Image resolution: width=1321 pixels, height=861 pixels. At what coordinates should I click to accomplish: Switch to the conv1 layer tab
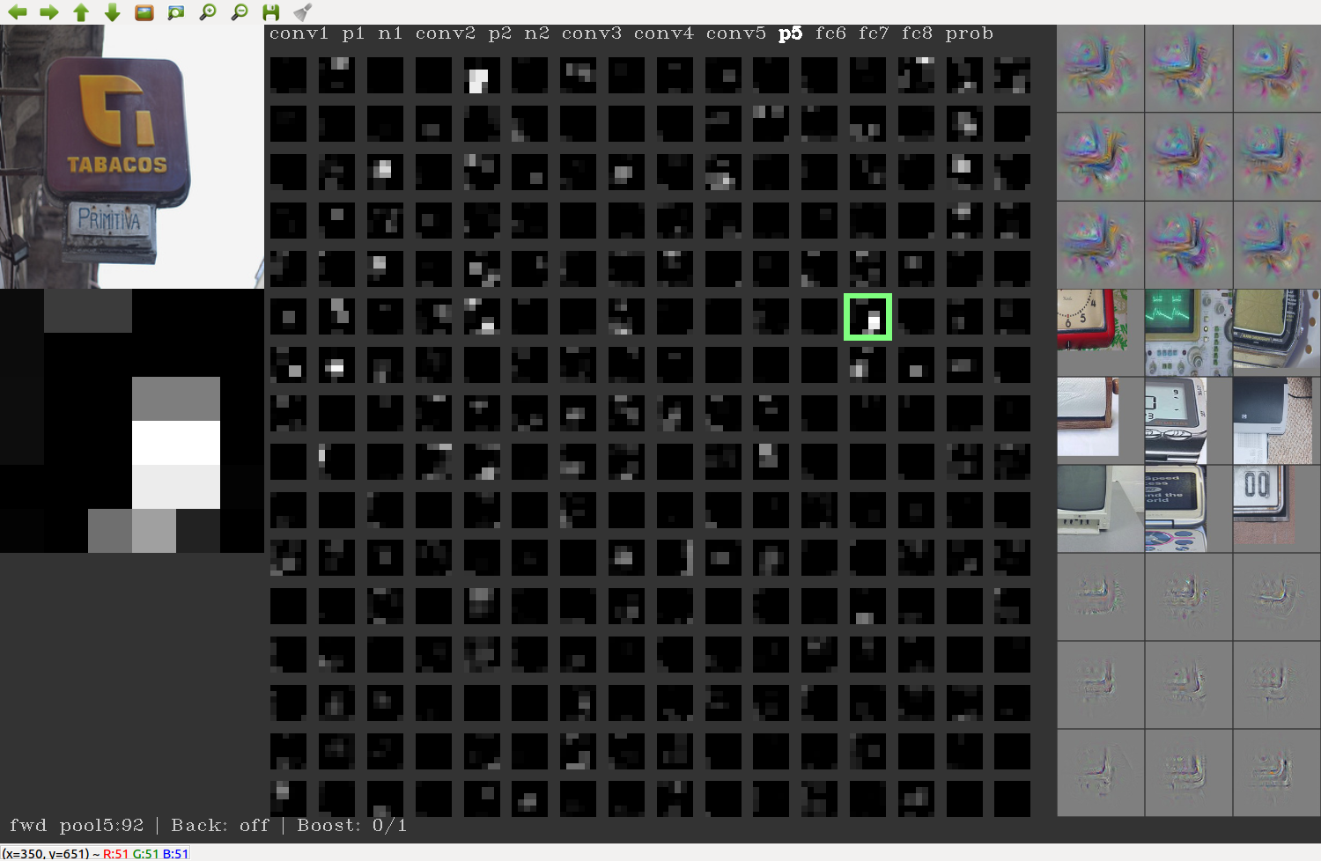click(x=300, y=33)
